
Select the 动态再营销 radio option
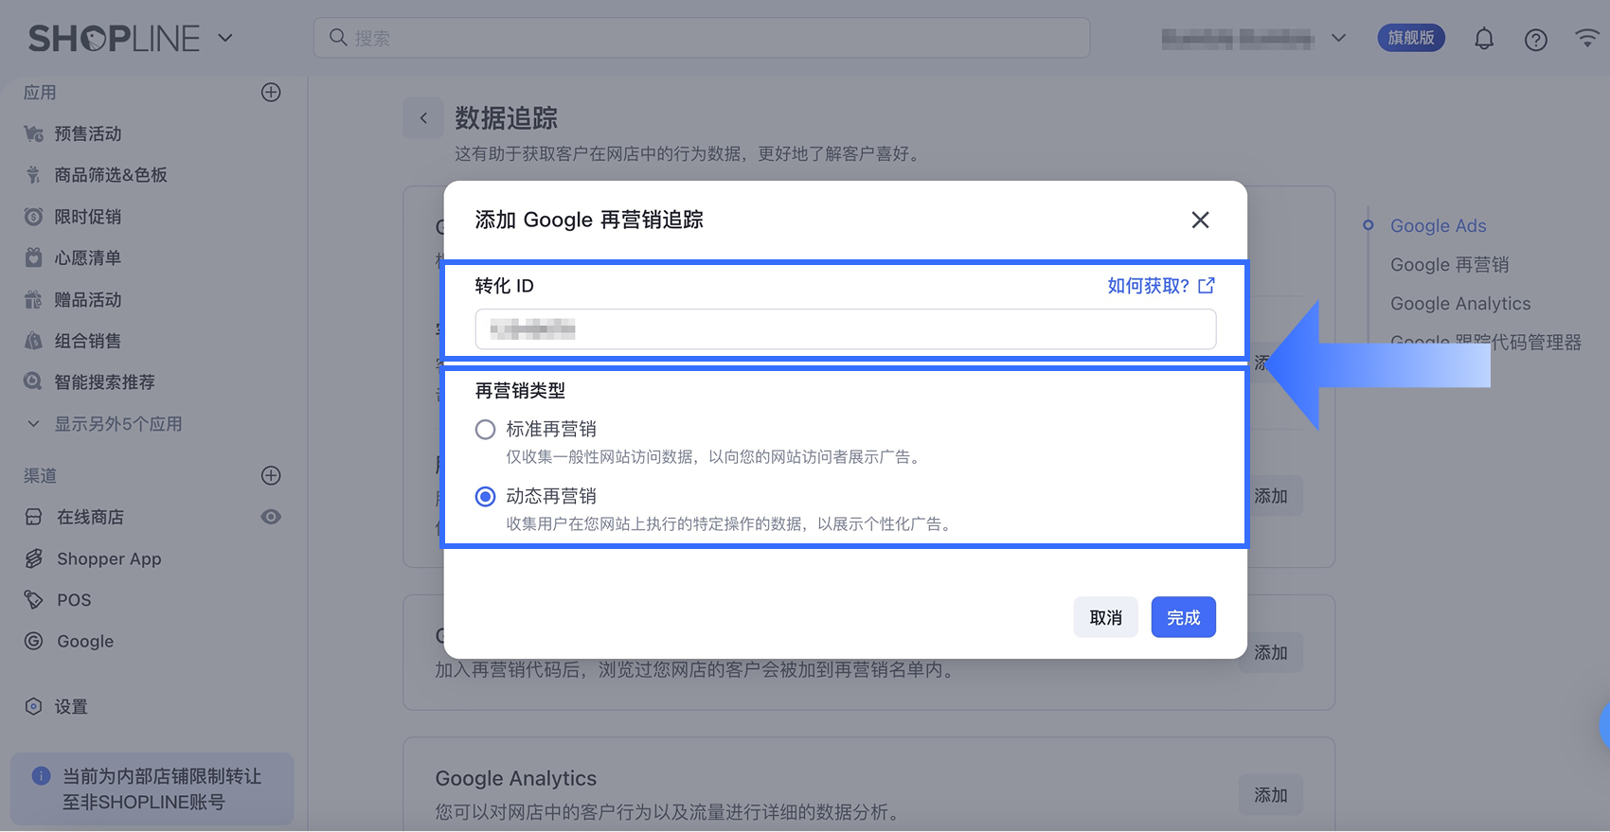(x=485, y=497)
